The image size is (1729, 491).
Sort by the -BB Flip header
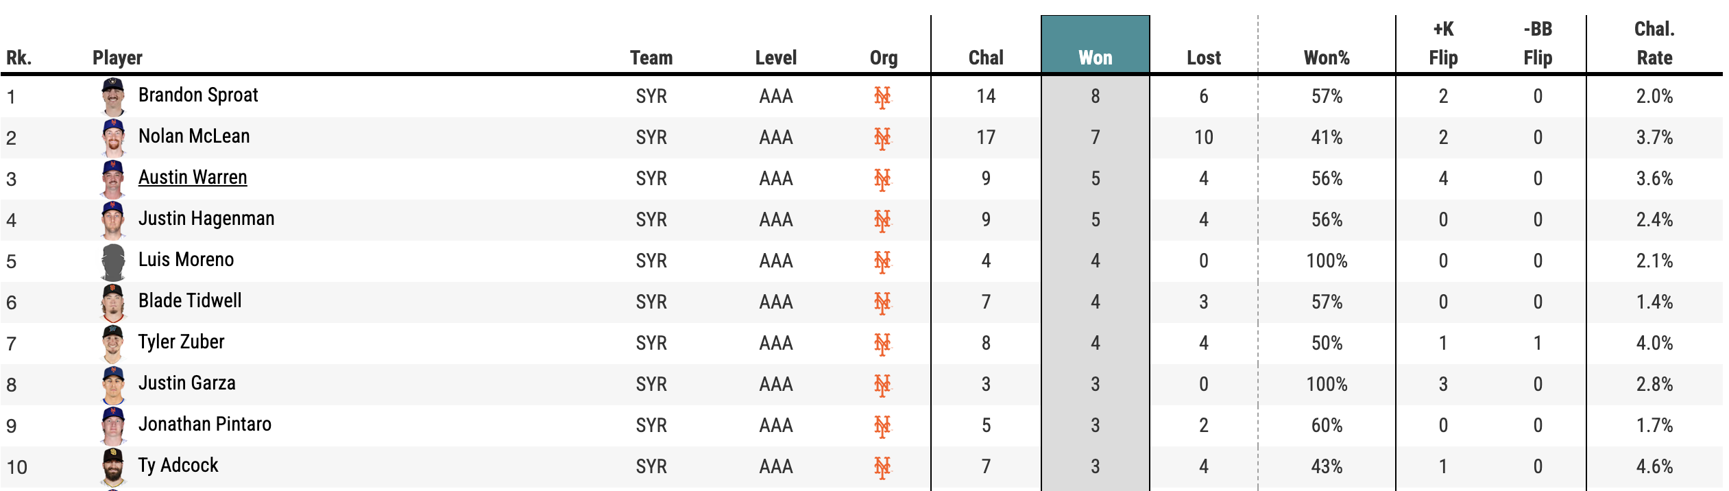pos(1538,44)
